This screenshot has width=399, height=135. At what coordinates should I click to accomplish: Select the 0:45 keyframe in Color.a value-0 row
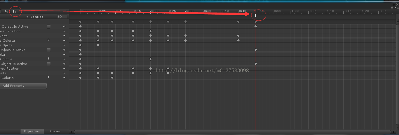[x=238, y=41]
